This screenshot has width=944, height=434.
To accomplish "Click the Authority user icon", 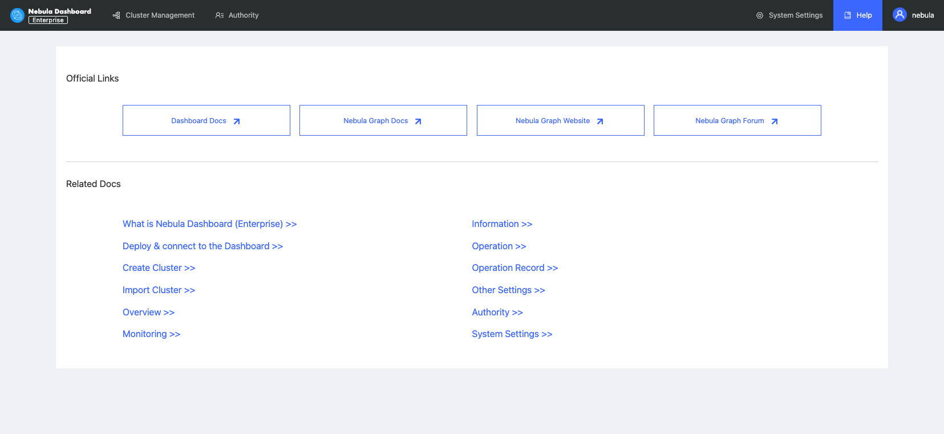I will (x=220, y=15).
